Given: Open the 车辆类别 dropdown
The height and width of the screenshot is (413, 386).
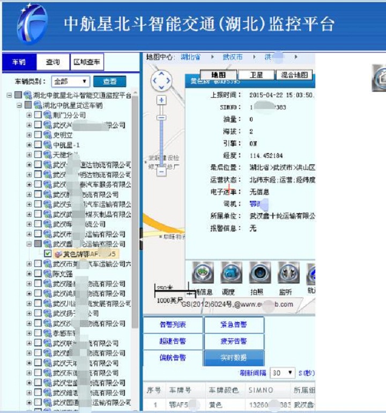Looking at the screenshot, I should click(x=70, y=81).
